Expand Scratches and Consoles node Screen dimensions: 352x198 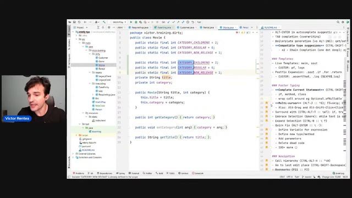click(74, 157)
